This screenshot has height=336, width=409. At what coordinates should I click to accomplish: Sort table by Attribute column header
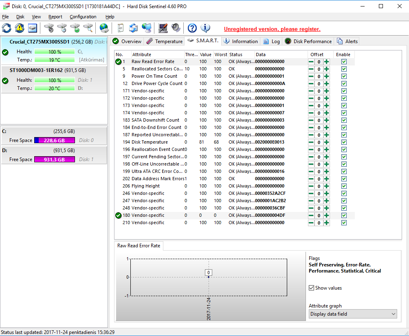158,55
